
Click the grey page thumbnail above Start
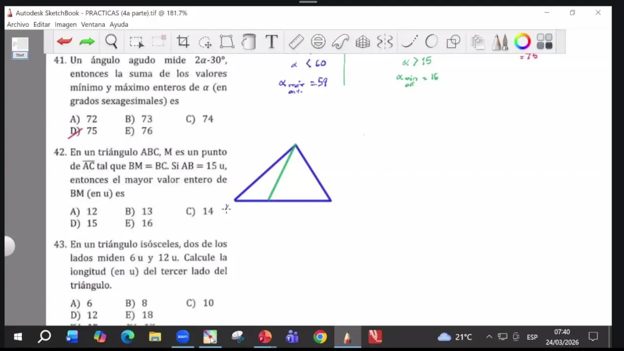20,44
